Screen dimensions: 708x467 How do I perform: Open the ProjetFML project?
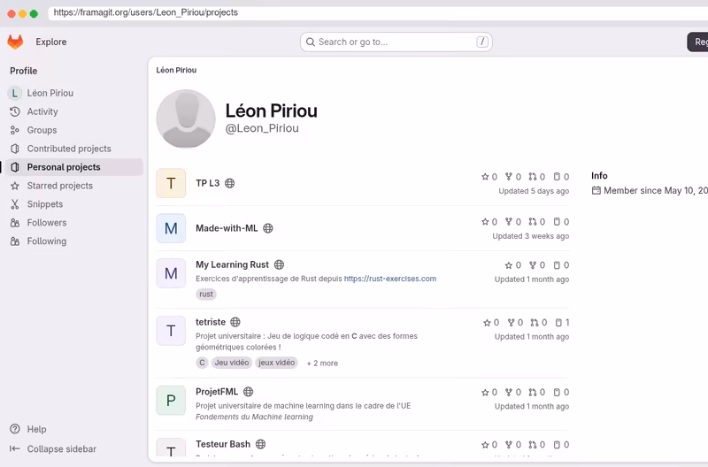[x=217, y=391]
